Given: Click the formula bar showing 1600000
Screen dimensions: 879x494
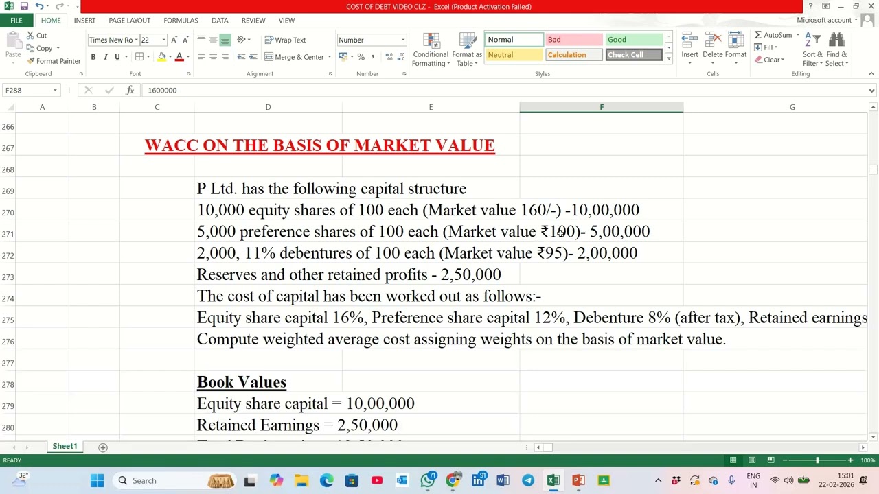Looking at the screenshot, I should [x=505, y=90].
